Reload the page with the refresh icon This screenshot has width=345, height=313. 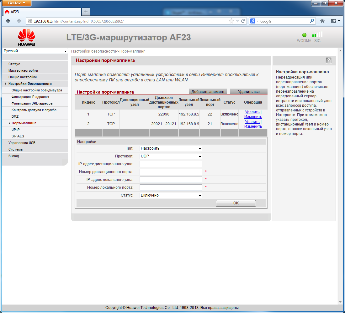coord(243,21)
